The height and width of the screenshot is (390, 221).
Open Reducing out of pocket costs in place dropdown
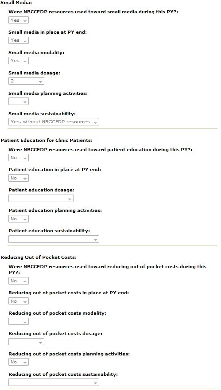(x=19, y=301)
